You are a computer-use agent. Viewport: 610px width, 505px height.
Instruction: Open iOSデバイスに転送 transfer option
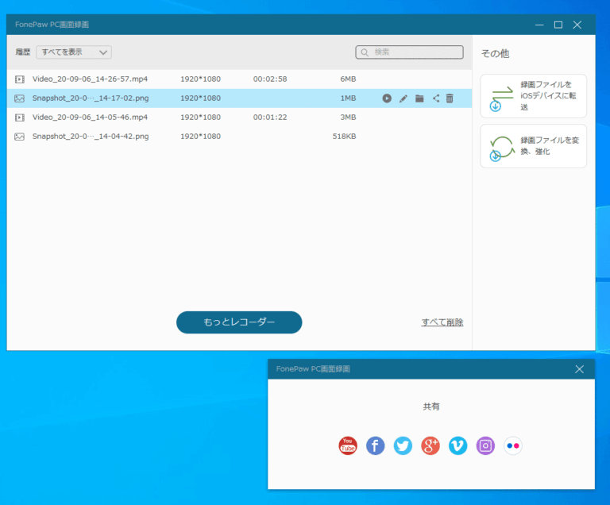click(533, 96)
